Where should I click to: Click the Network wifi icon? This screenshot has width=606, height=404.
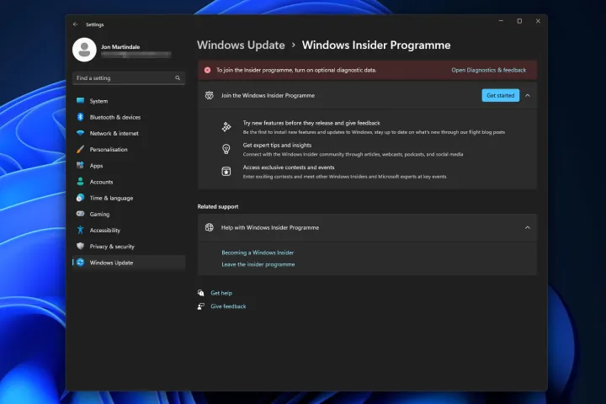pos(81,133)
